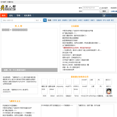117x117 pixels.
Task: Open post 欢迎每日打卡签到赚分
Action: click(x=10, y=106)
